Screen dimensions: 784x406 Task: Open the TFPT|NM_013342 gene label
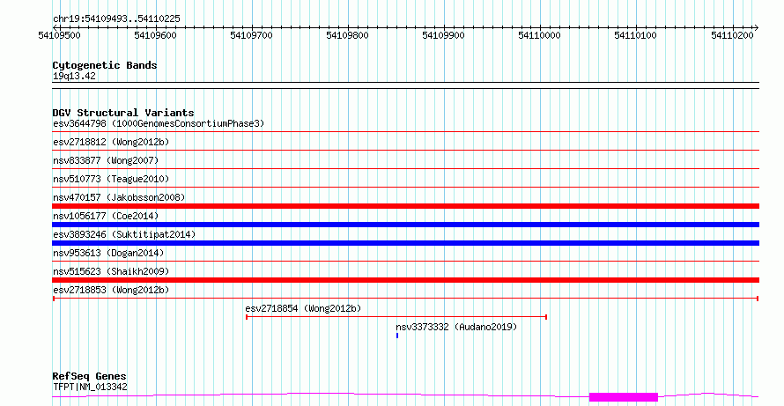click(90, 387)
